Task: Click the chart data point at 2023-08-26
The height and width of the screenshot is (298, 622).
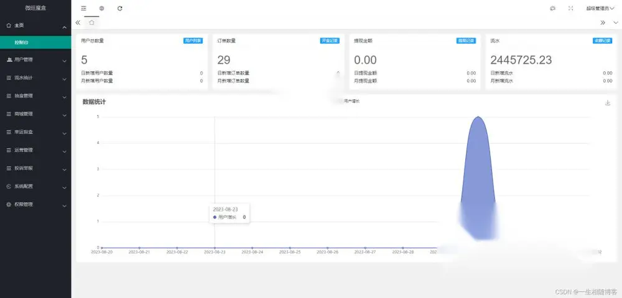Action: click(328, 248)
